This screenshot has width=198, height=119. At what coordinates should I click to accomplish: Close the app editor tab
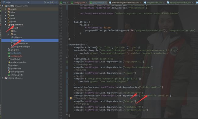[68, 3]
